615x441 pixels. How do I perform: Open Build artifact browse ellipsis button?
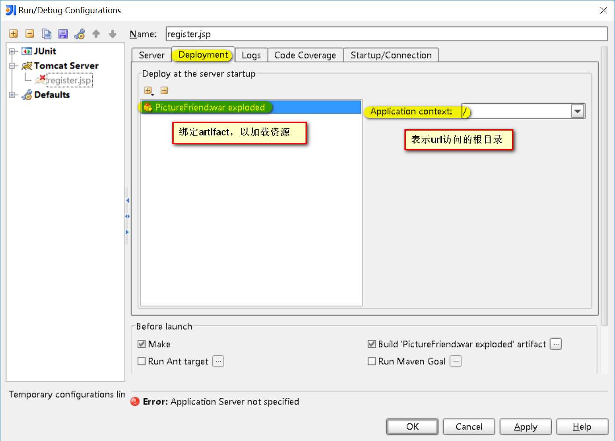[556, 344]
